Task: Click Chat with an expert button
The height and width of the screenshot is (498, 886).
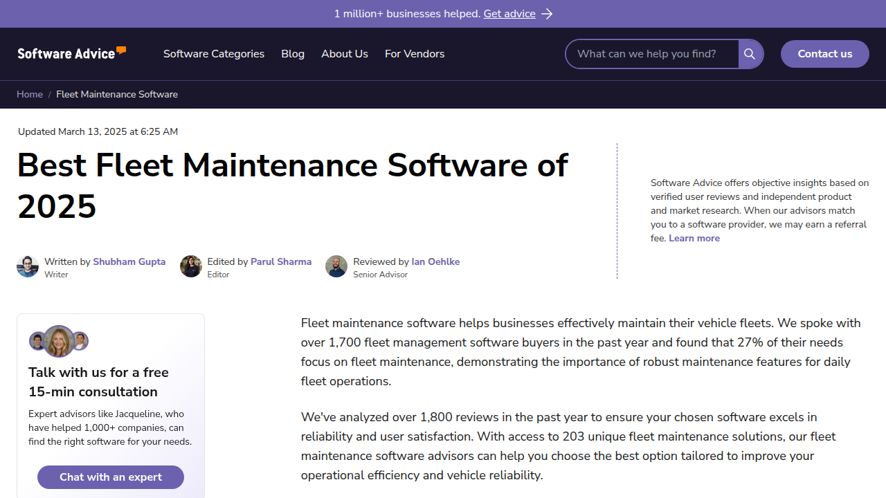Action: (x=111, y=477)
